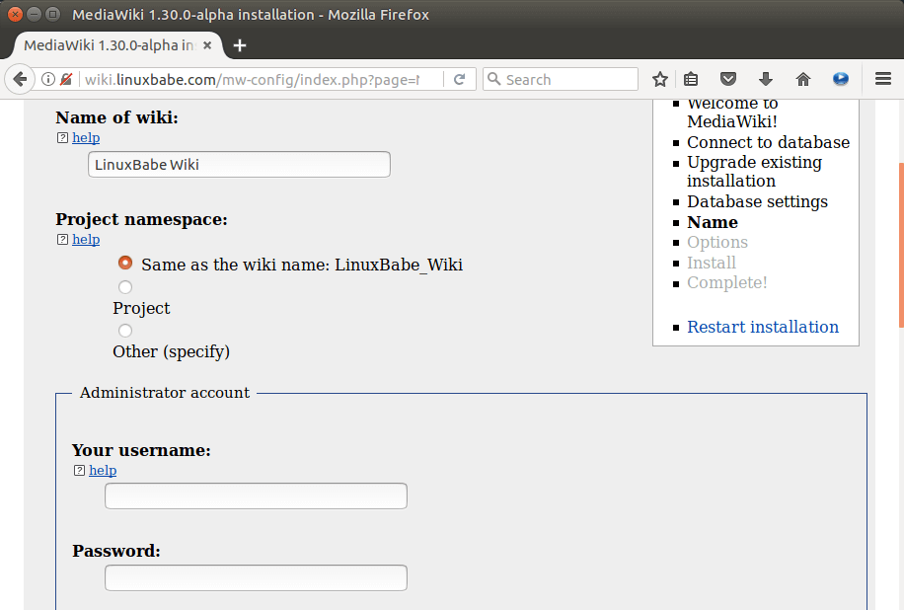Viewport: 904px width, 610px height.
Task: Bookmark this page using the star icon
Action: tap(659, 79)
